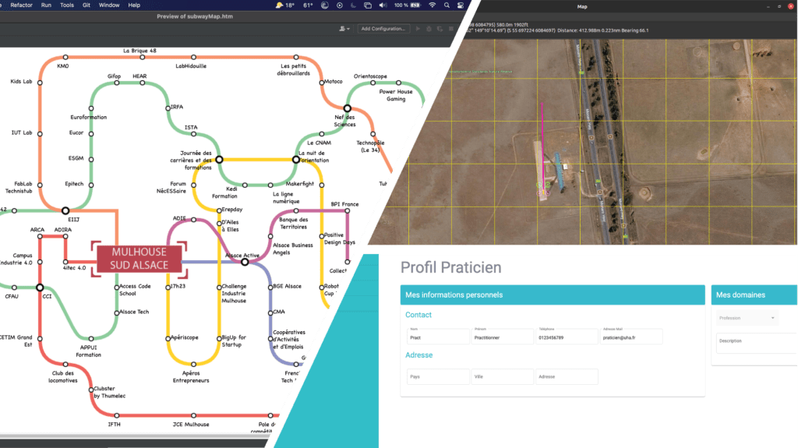Click the MULHOUSE SUD ALSACE sign
The height and width of the screenshot is (448, 798).
coord(139,259)
